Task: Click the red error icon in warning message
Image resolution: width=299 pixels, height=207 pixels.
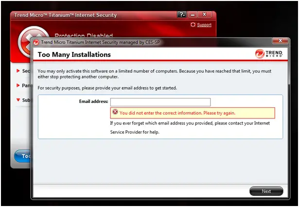Action: click(x=115, y=112)
